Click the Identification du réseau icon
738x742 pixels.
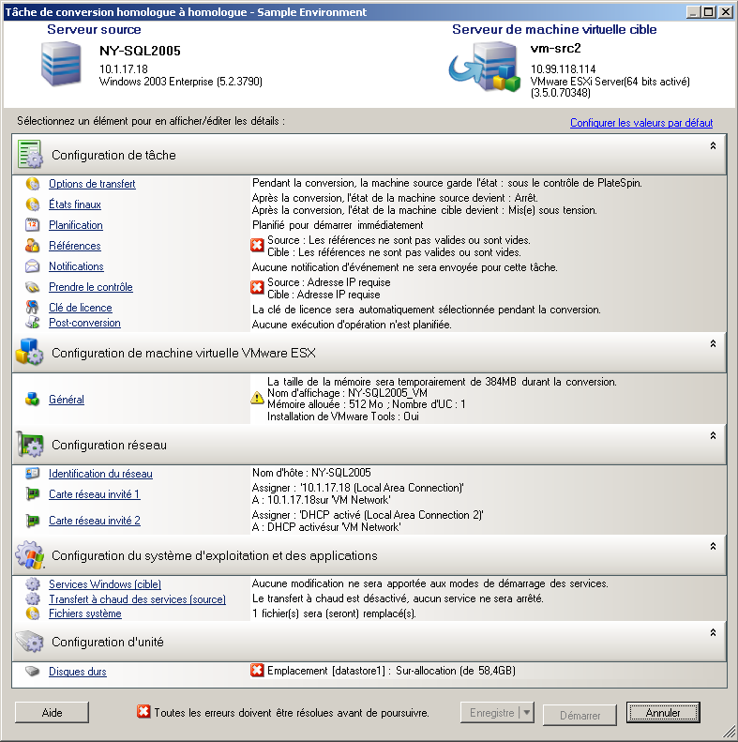(32, 473)
